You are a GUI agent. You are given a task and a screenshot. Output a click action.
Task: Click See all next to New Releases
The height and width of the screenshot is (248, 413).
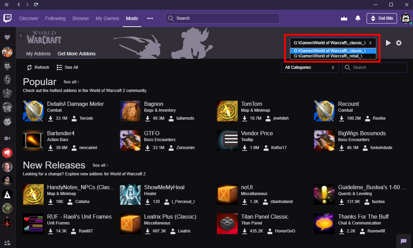[x=100, y=165]
